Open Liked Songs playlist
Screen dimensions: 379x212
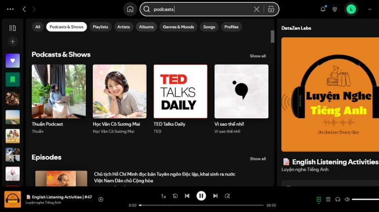click(13, 61)
